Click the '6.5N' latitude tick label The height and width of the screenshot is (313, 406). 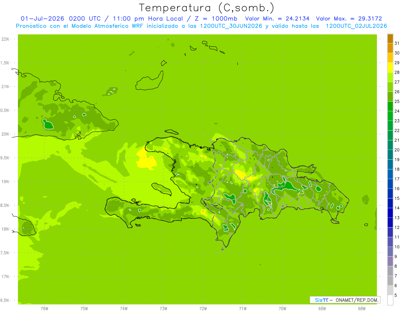5,300
